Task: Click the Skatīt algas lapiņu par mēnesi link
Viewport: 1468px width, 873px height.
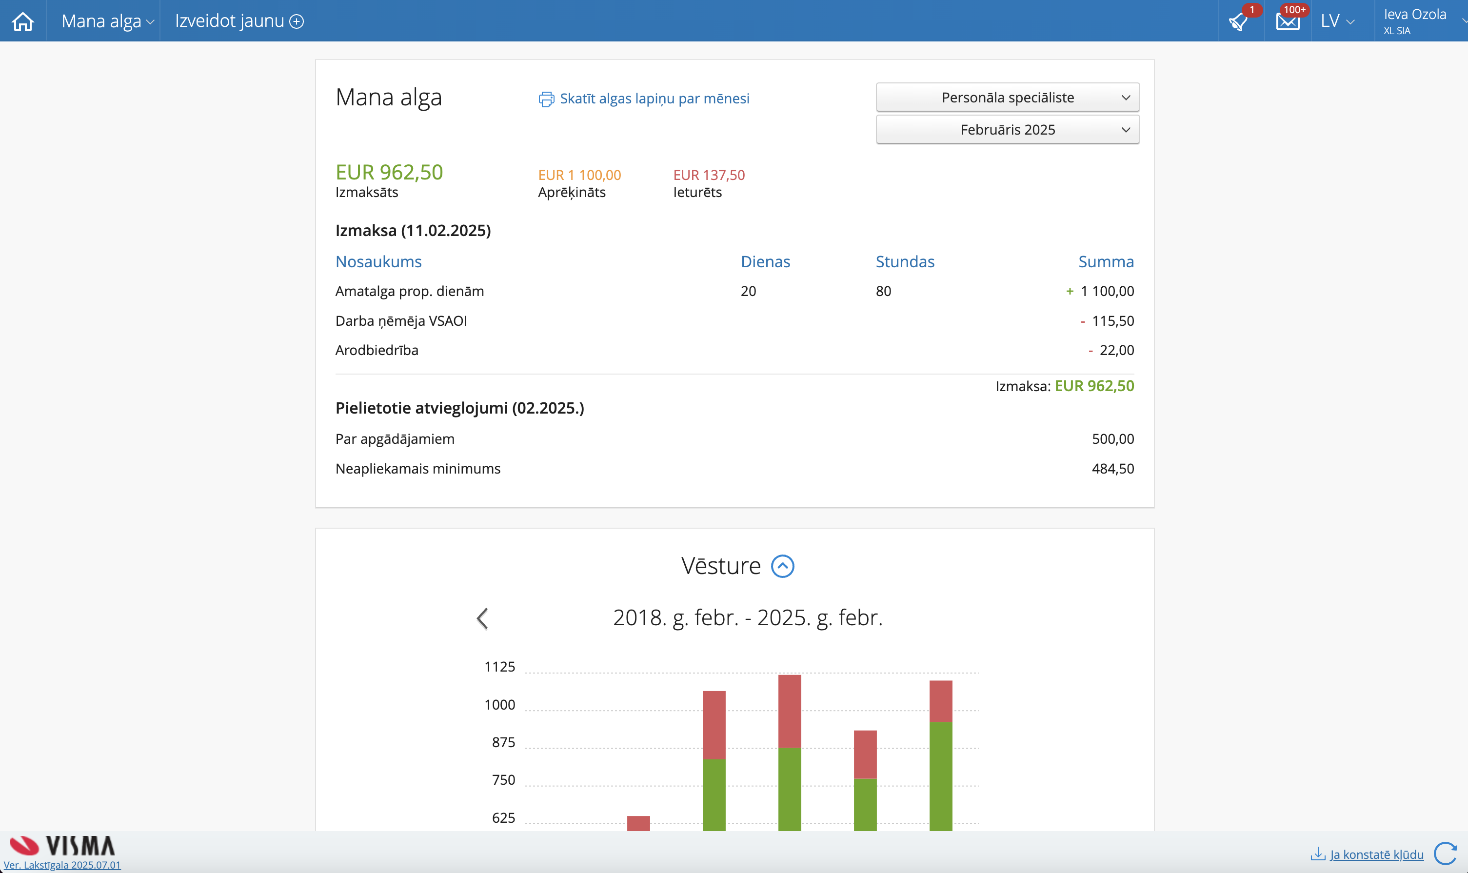Action: [654, 99]
